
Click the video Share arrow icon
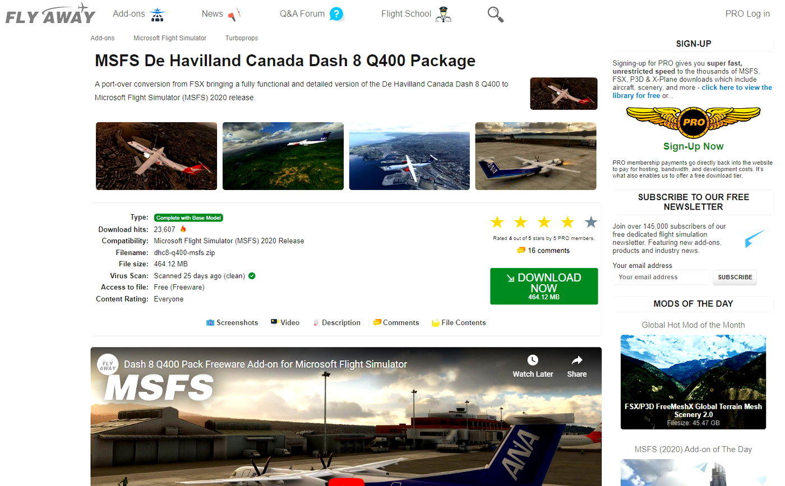[x=576, y=360]
